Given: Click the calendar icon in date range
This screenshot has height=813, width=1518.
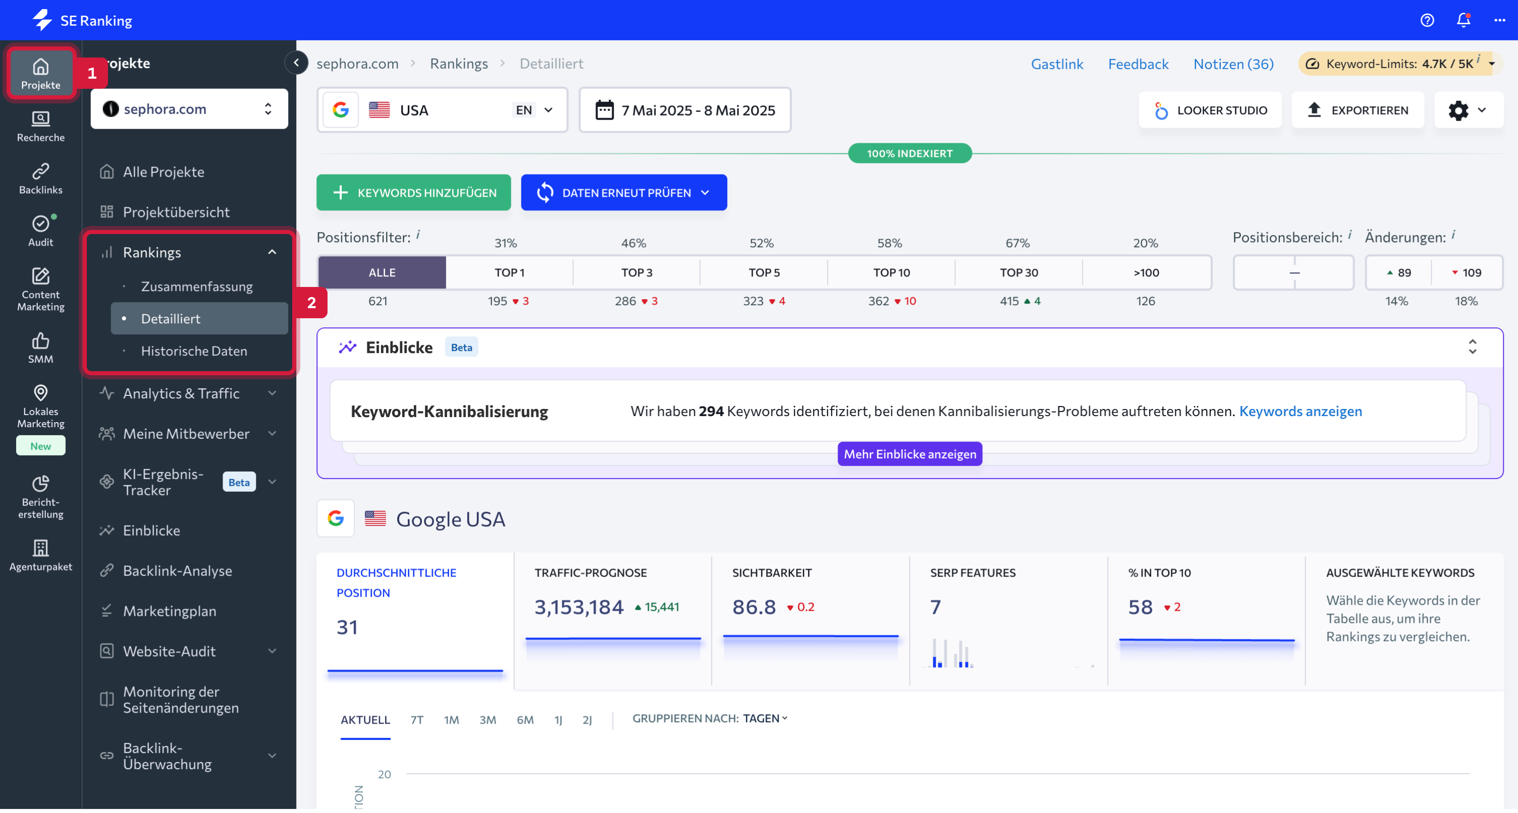Looking at the screenshot, I should pyautogui.click(x=605, y=110).
